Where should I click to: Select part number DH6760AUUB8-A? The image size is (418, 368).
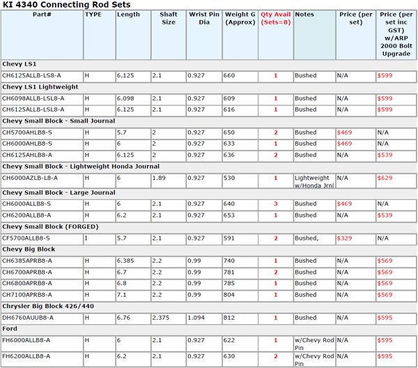(x=28, y=318)
